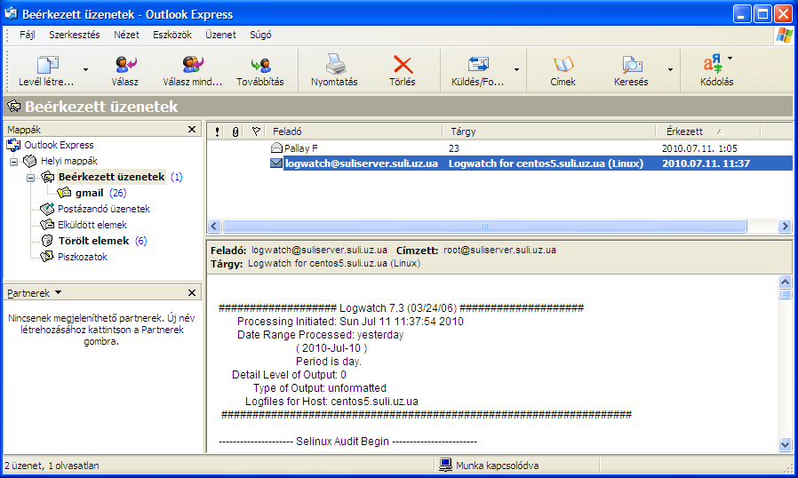The image size is (798, 478).
Task: Open dropdown arrow next to Levél létrehozása
Action: (85, 68)
